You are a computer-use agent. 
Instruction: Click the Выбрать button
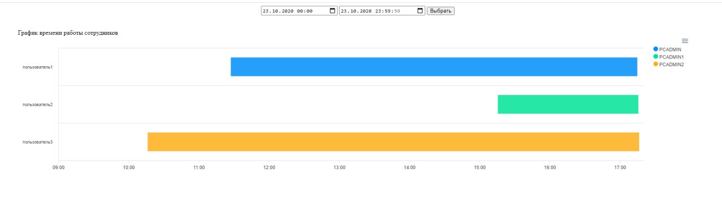(441, 11)
